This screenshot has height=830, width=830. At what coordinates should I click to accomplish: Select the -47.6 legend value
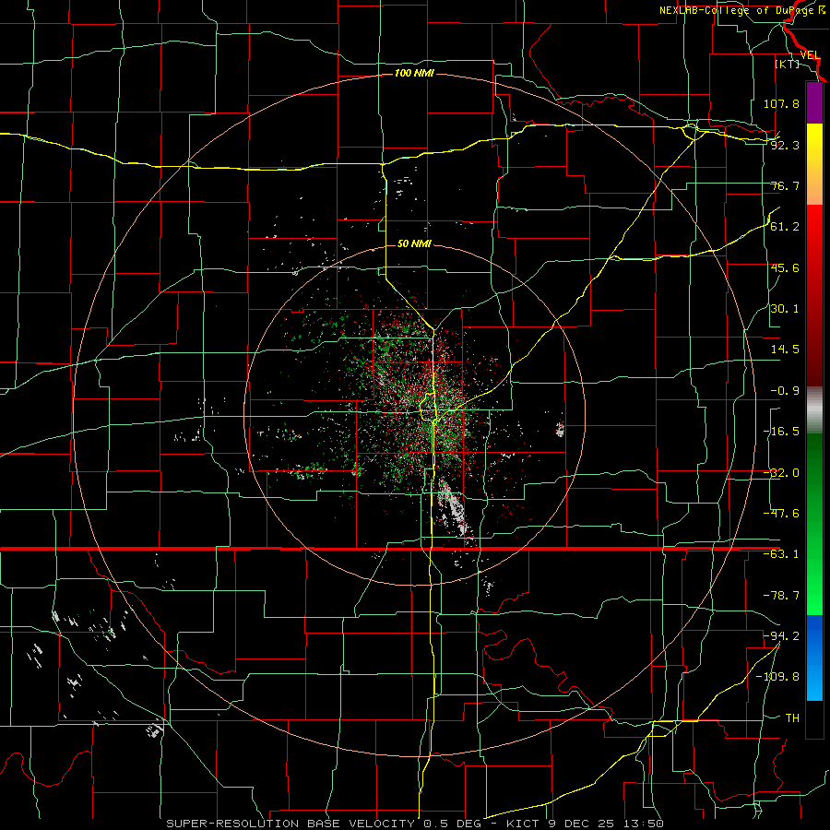[x=781, y=514]
